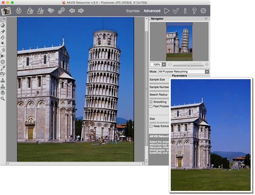Click the scroll up arrow beside image
The image size is (255, 195).
[146, 19]
